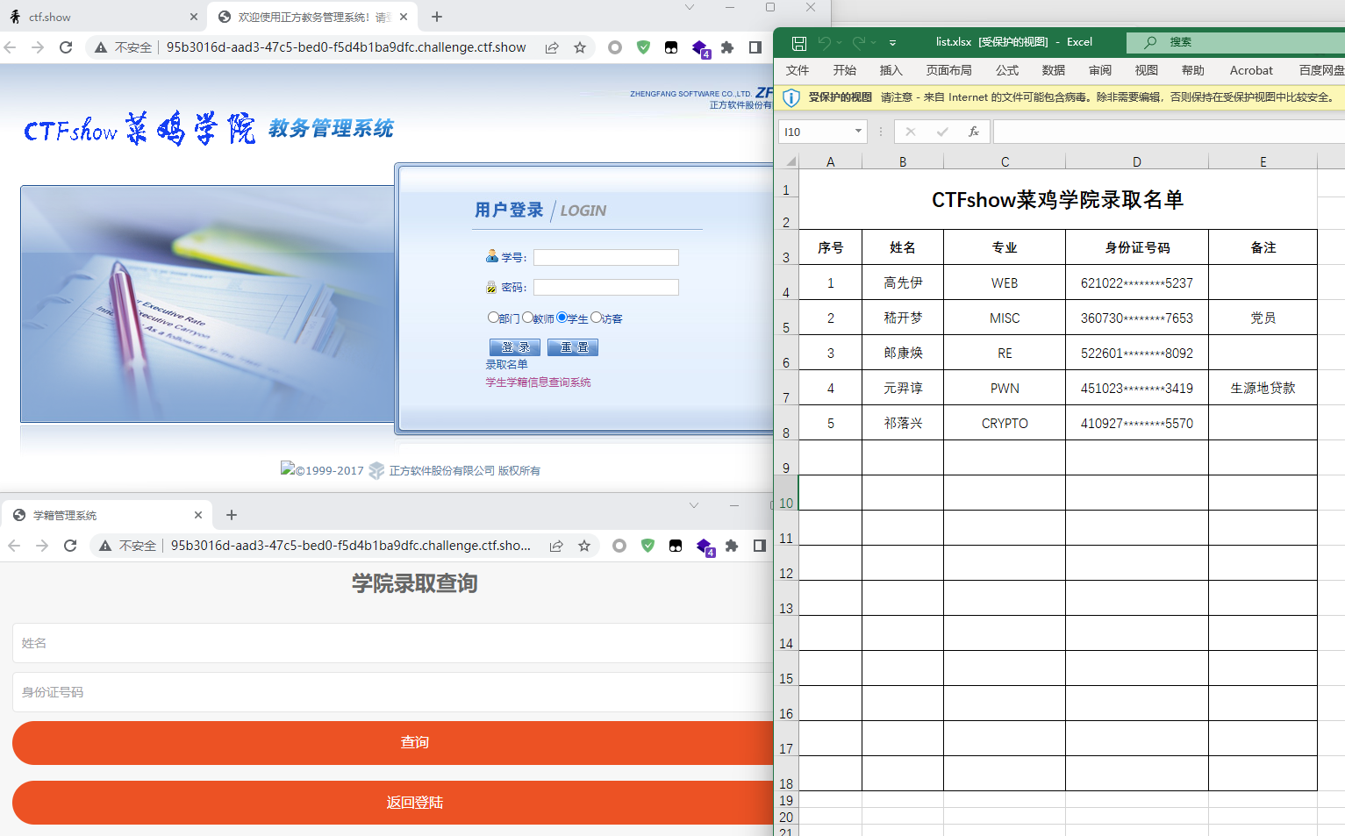Select 教师 radio option
This screenshot has height=836, width=1345.
(527, 318)
